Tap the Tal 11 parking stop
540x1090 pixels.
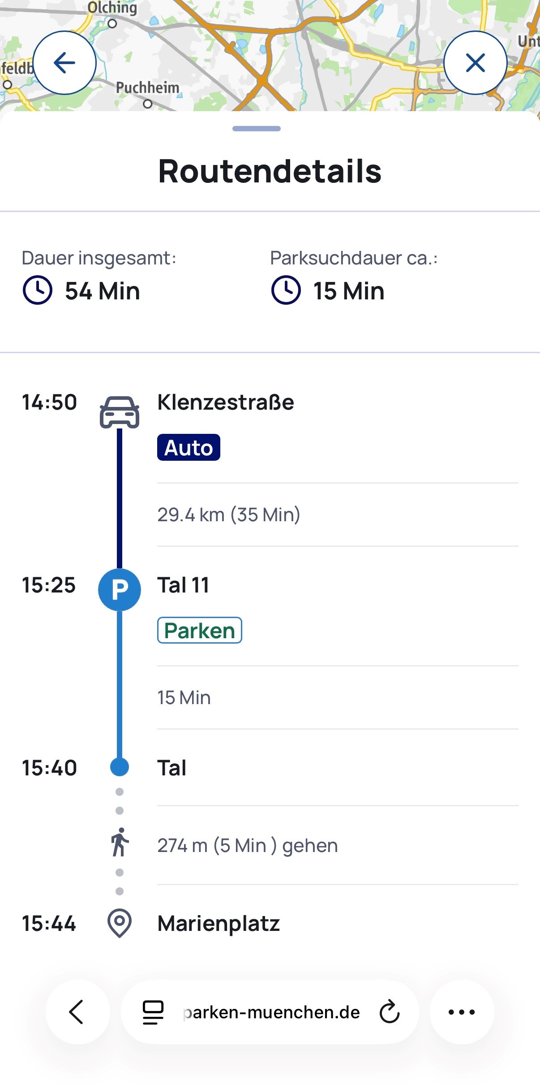(x=183, y=585)
